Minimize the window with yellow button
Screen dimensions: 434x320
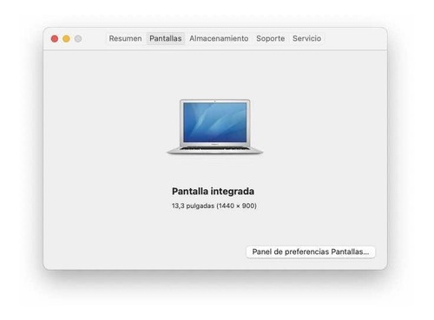[66, 39]
